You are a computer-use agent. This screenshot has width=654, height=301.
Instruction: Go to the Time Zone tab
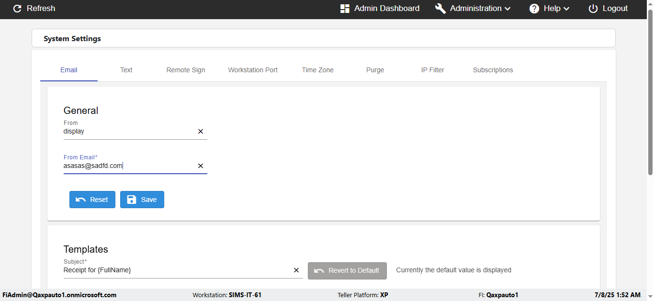[318, 70]
